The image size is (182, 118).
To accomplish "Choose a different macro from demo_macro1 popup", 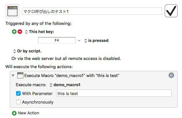I will 65,85.
